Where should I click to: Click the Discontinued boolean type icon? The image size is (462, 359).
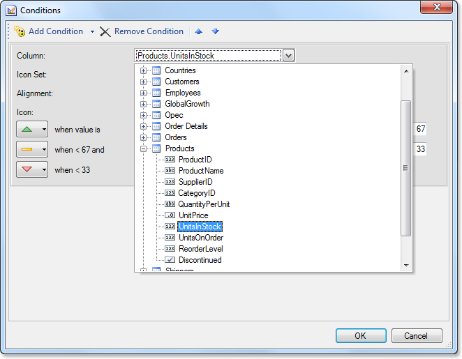tap(170, 260)
